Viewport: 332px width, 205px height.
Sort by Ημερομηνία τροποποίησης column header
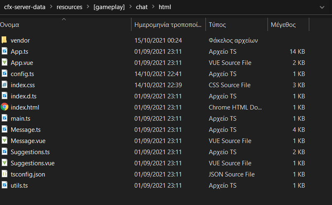(168, 24)
